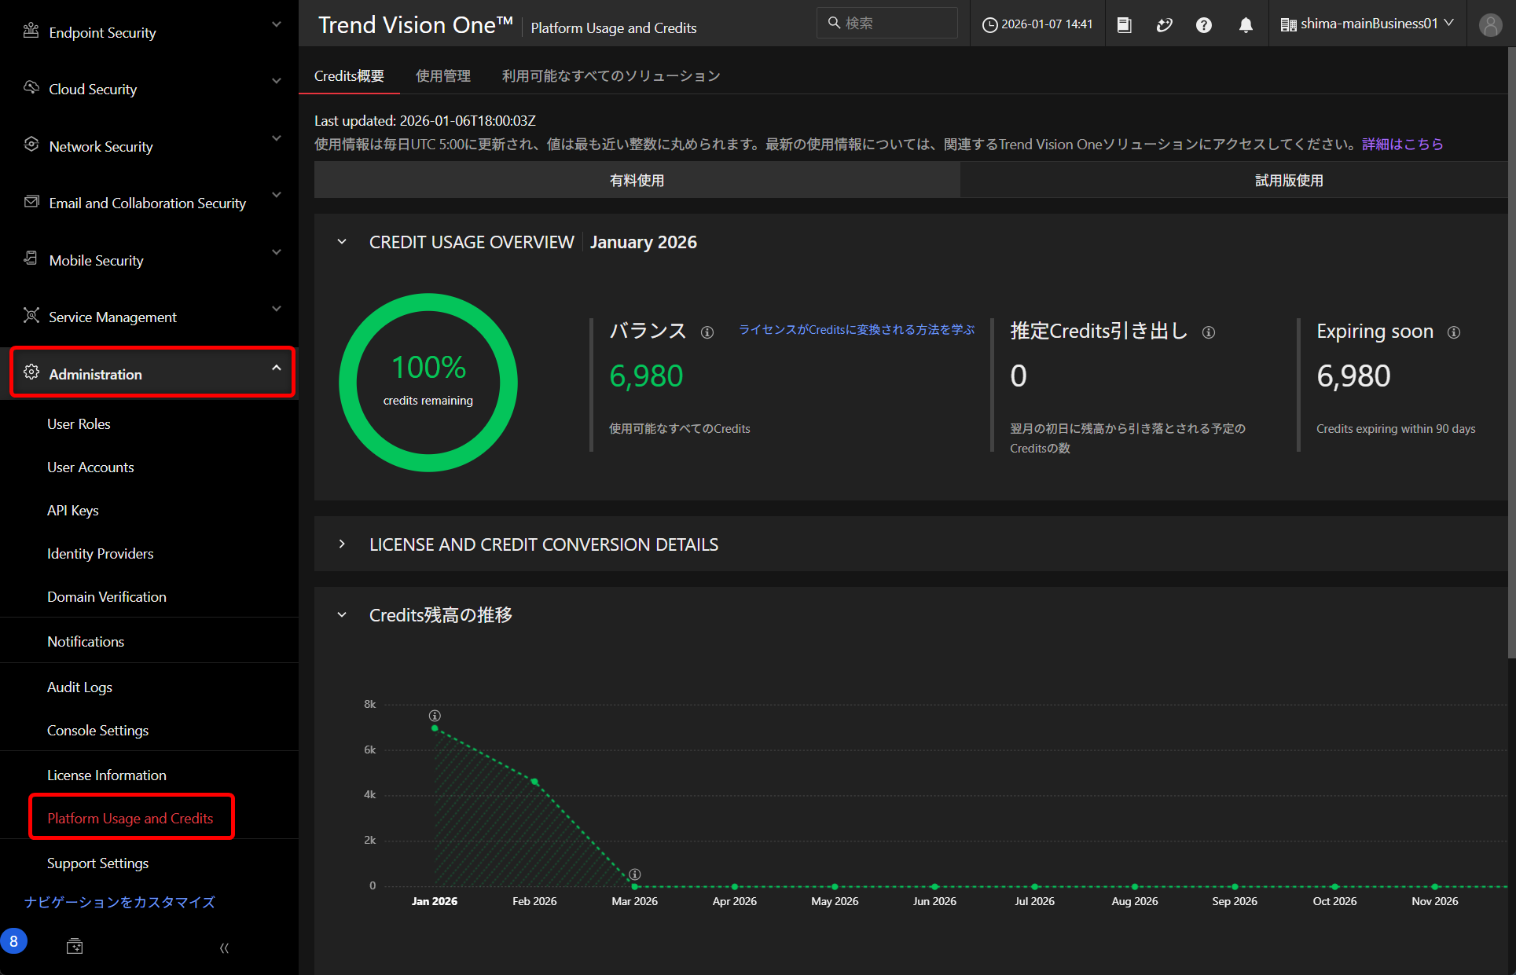Open 利用可能なすべてのソリューション tab
The width and height of the screenshot is (1516, 975).
pos(611,76)
